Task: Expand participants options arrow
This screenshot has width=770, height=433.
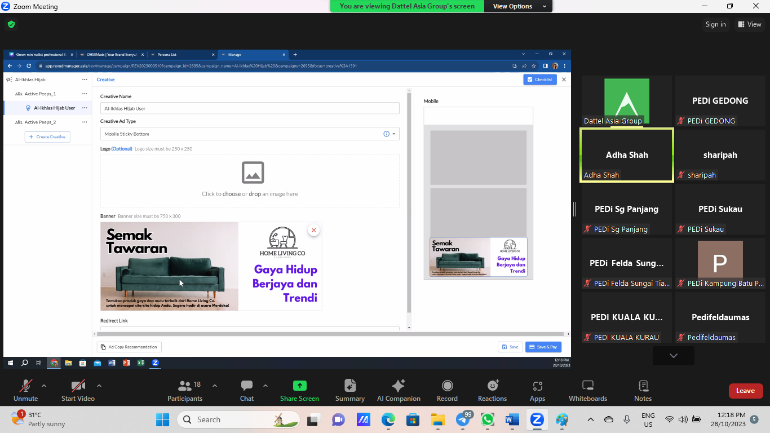Action: (215, 386)
